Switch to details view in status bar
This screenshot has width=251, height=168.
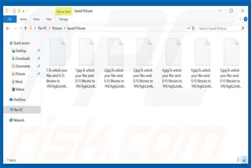239,160
